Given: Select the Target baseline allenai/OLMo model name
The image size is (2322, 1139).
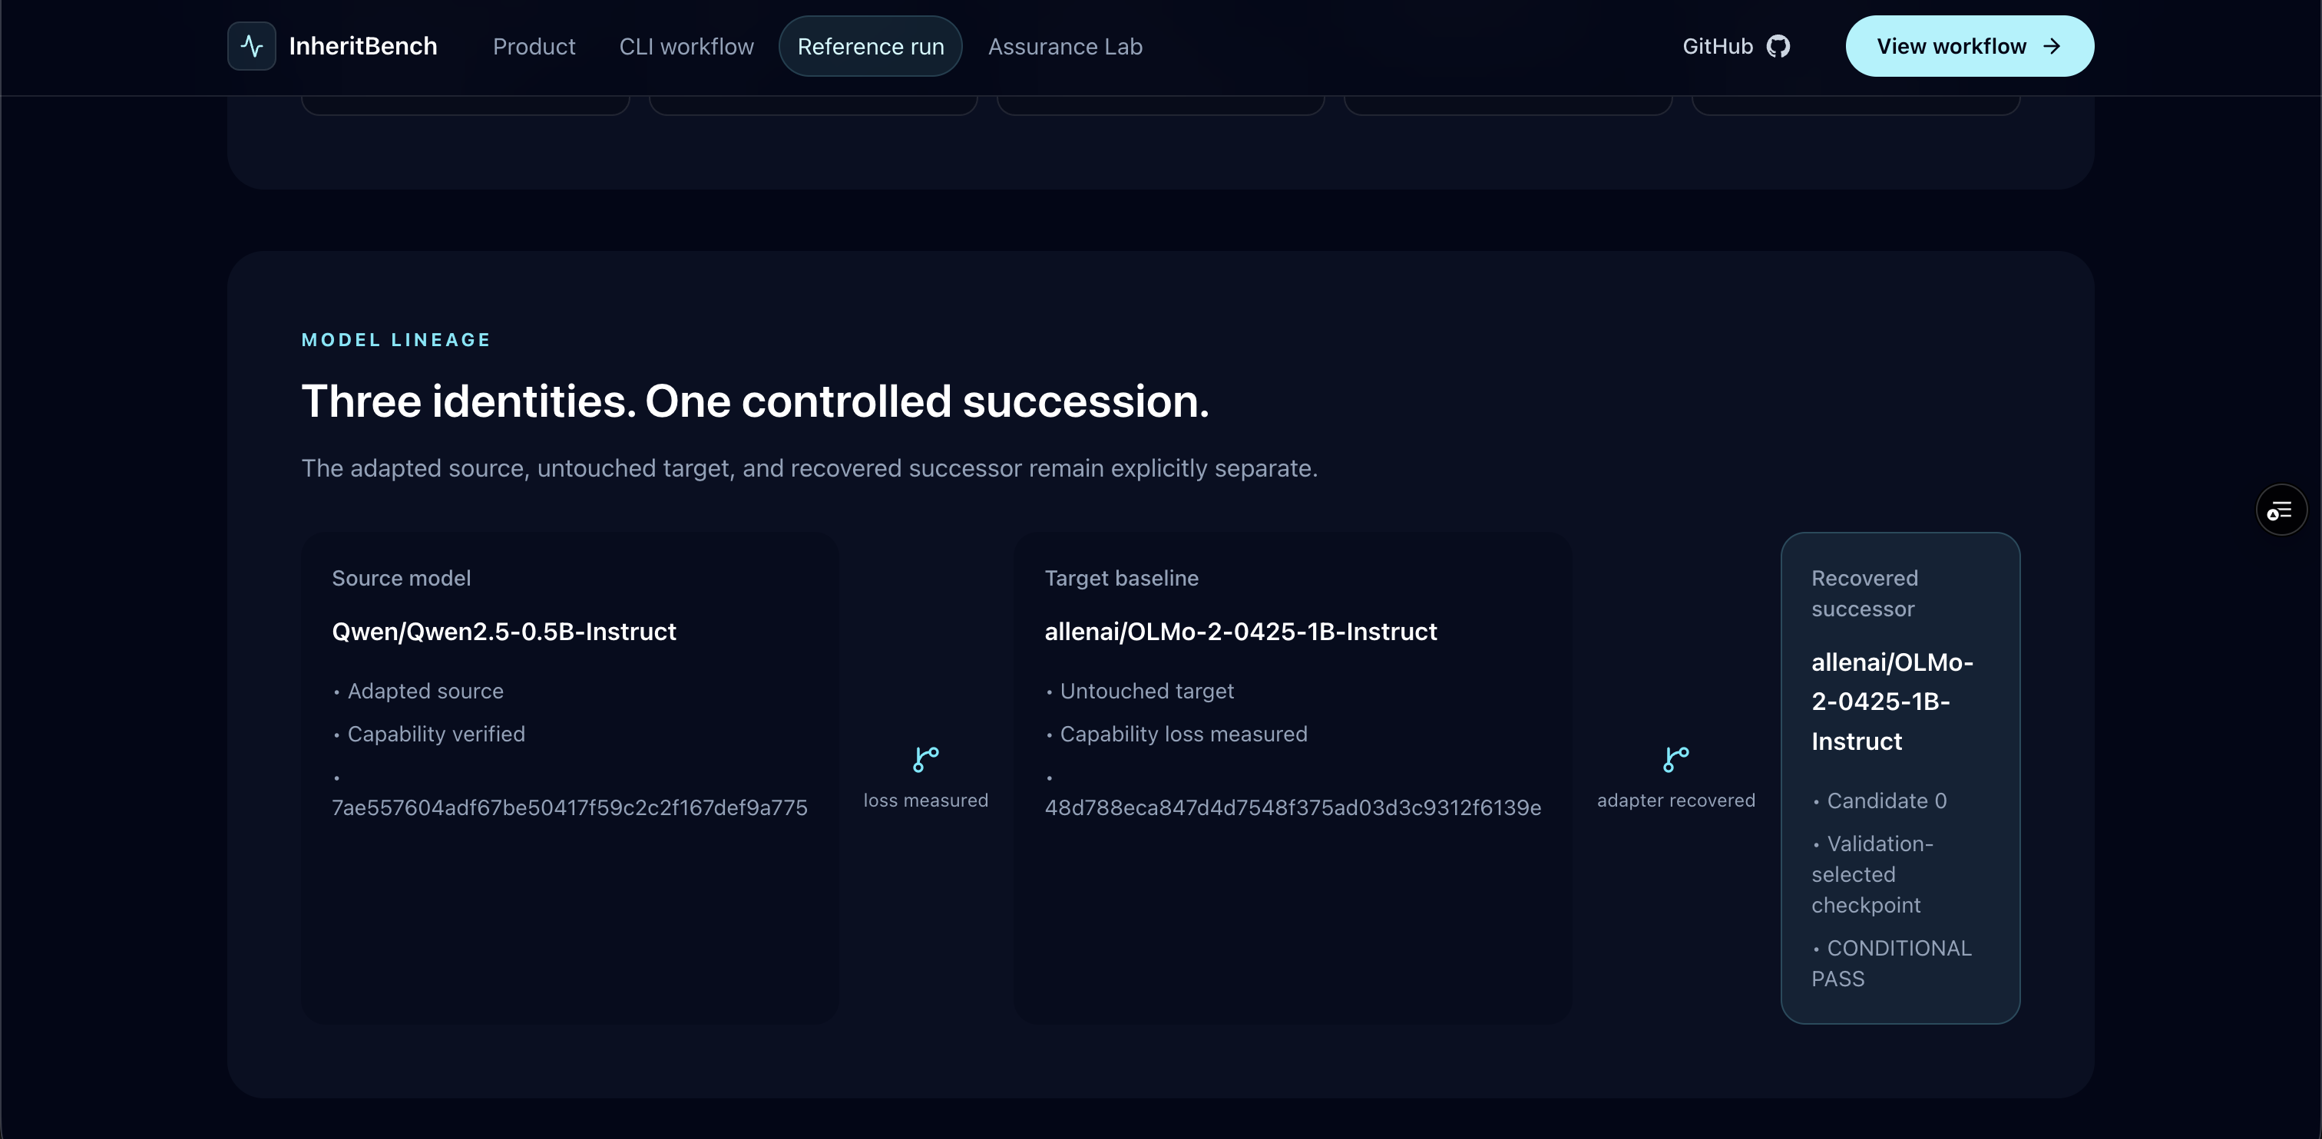Looking at the screenshot, I should pyautogui.click(x=1240, y=632).
